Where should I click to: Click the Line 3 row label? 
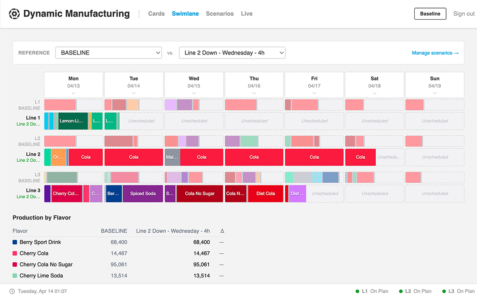33,191
